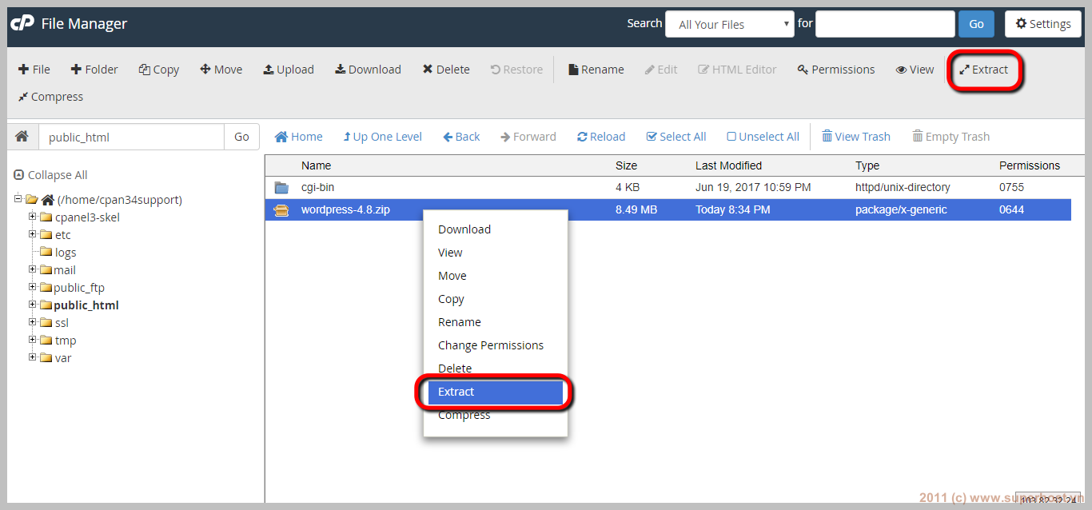Click the search text field
The width and height of the screenshot is (1092, 510).
pos(885,24)
